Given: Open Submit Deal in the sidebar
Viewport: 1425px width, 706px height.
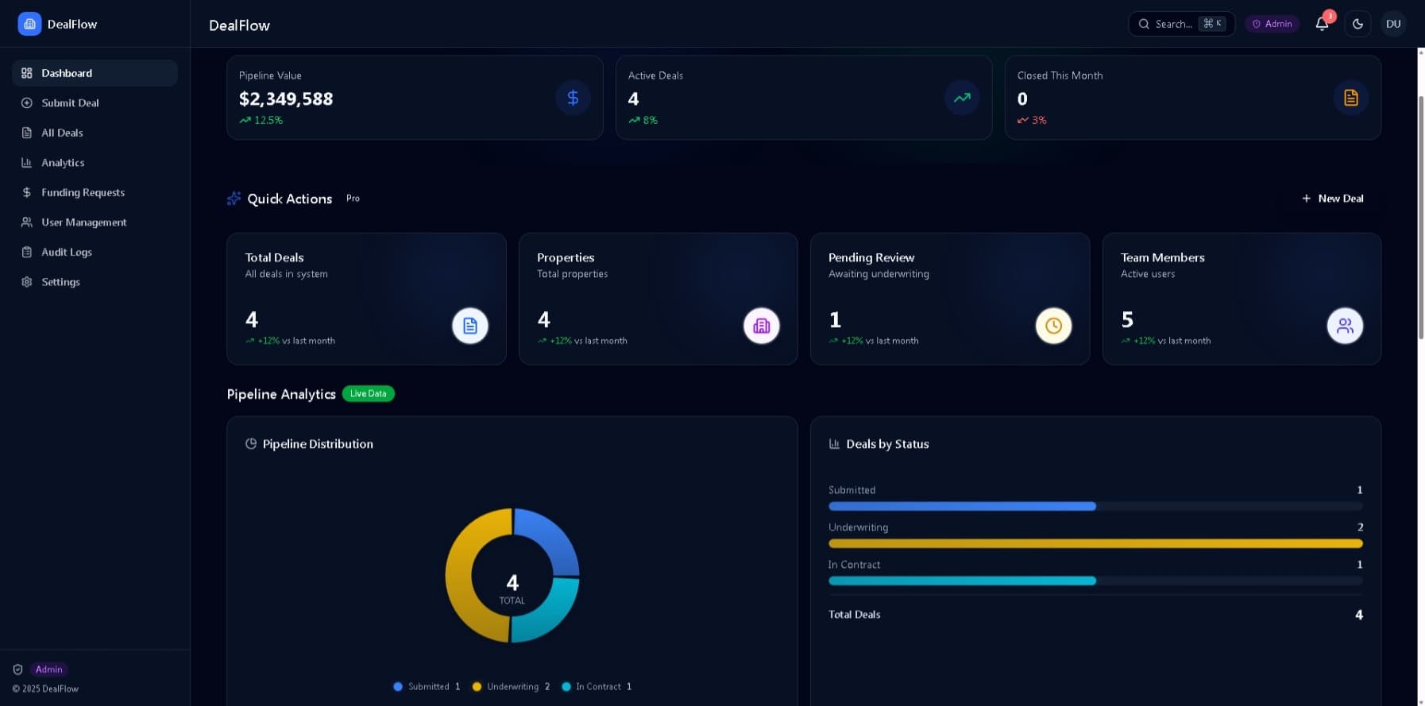Looking at the screenshot, I should (70, 103).
